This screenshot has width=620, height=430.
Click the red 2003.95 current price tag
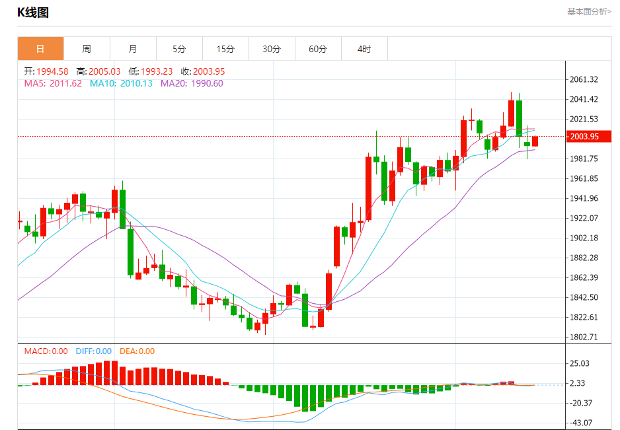pos(589,136)
